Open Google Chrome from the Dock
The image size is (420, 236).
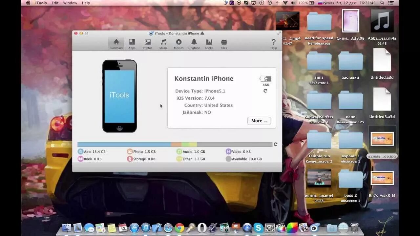point(179,227)
